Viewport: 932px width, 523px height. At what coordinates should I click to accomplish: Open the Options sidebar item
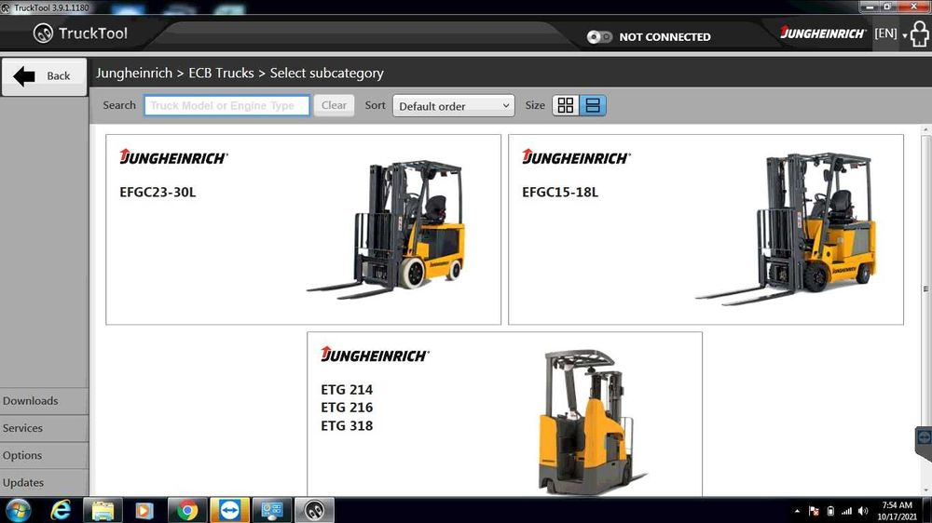[x=44, y=455]
